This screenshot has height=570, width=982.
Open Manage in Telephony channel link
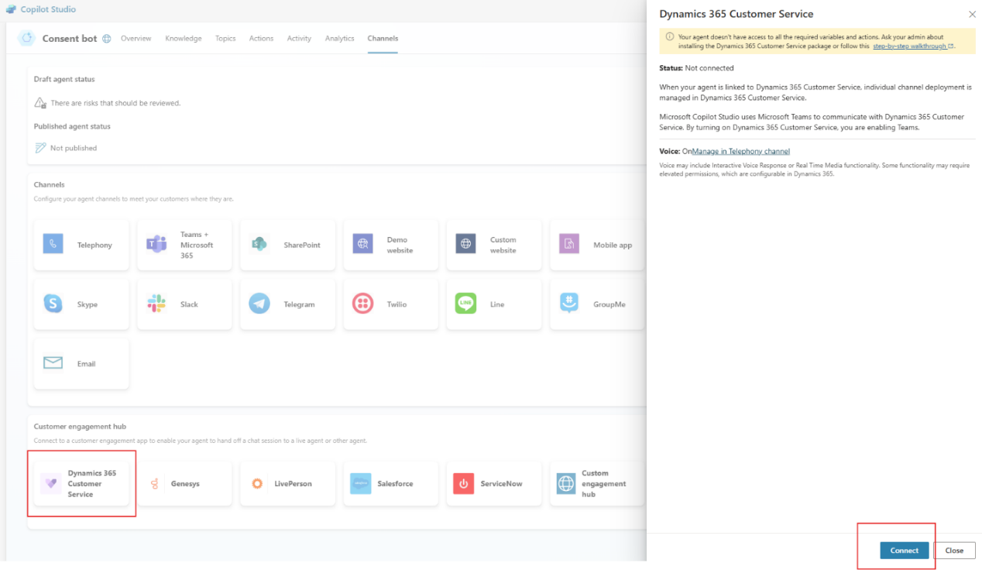pos(741,152)
